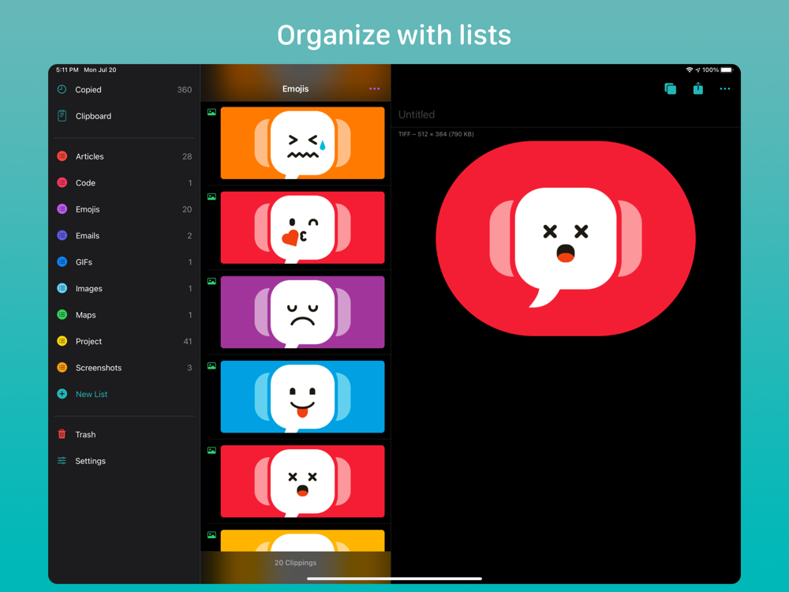Image resolution: width=789 pixels, height=592 pixels.
Task: Click image type icon beside orange crying emoji
Action: [x=211, y=112]
